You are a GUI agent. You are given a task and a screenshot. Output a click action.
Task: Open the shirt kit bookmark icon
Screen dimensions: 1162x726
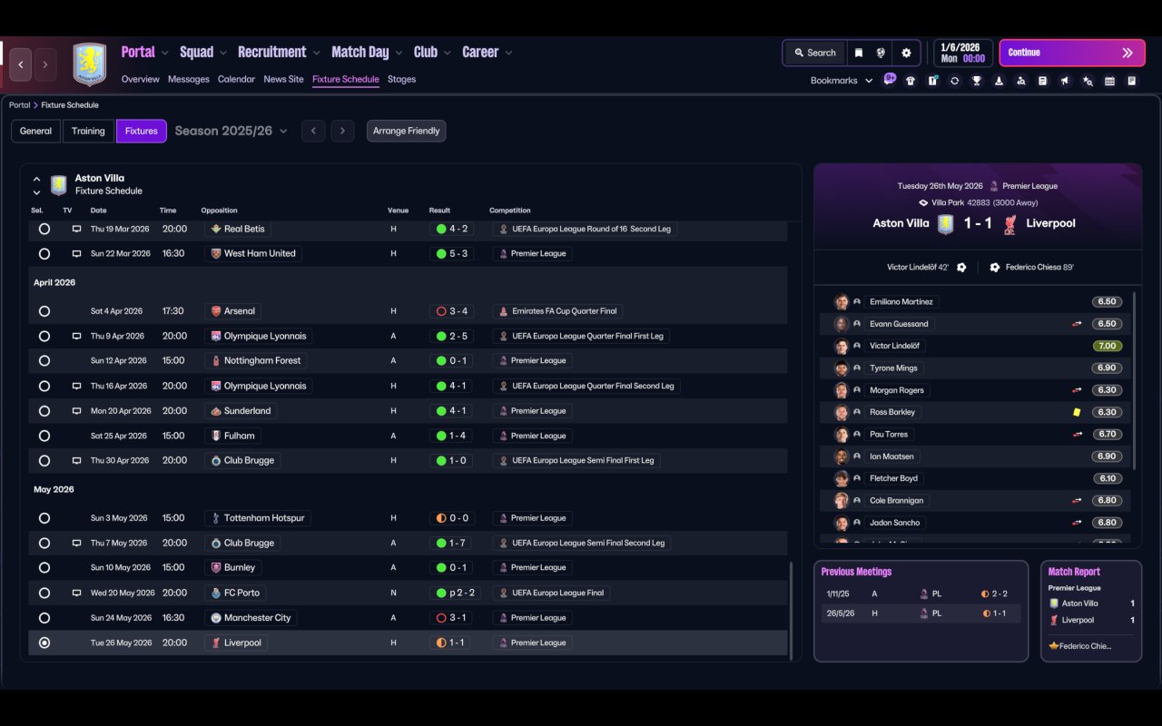tap(911, 81)
